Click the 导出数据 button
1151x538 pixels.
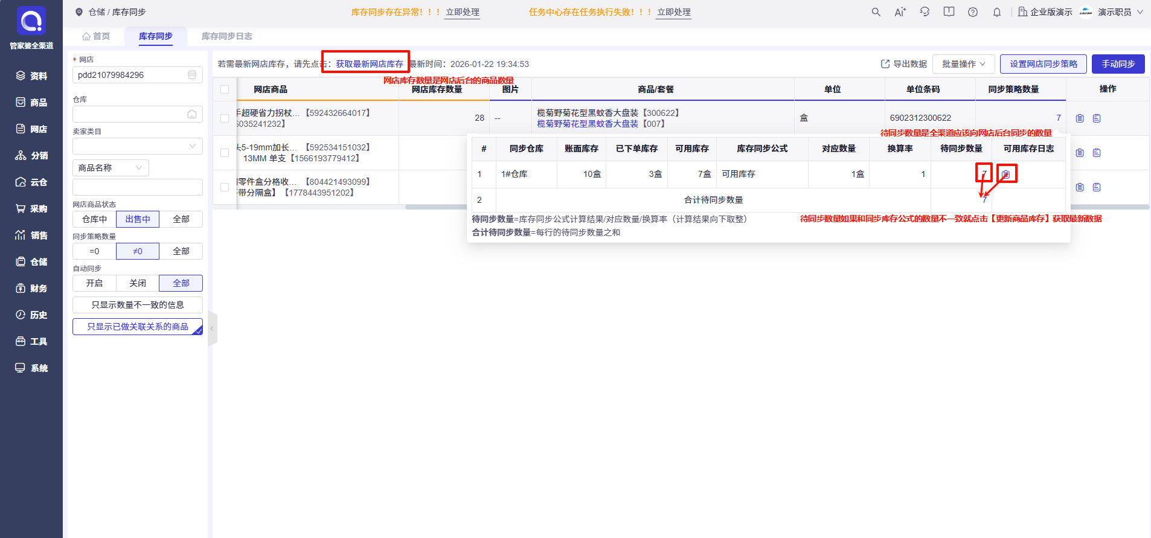[904, 64]
